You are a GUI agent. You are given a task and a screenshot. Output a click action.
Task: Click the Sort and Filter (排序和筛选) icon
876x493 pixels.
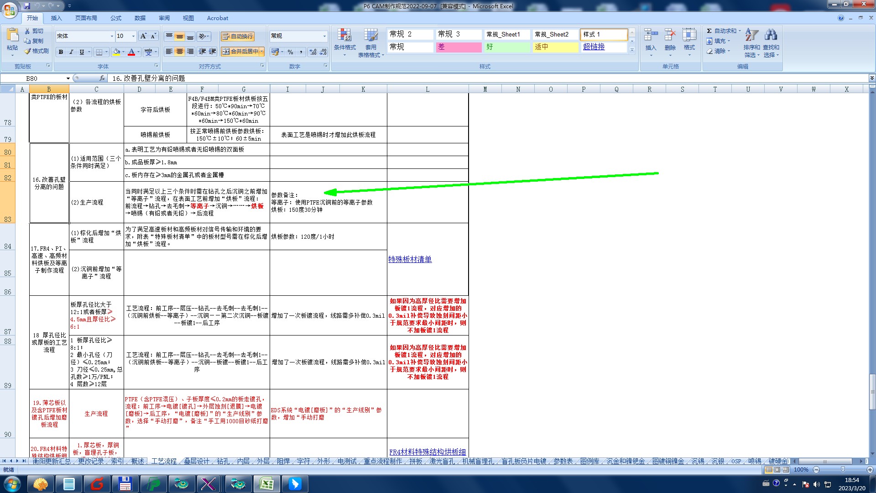pyautogui.click(x=751, y=35)
